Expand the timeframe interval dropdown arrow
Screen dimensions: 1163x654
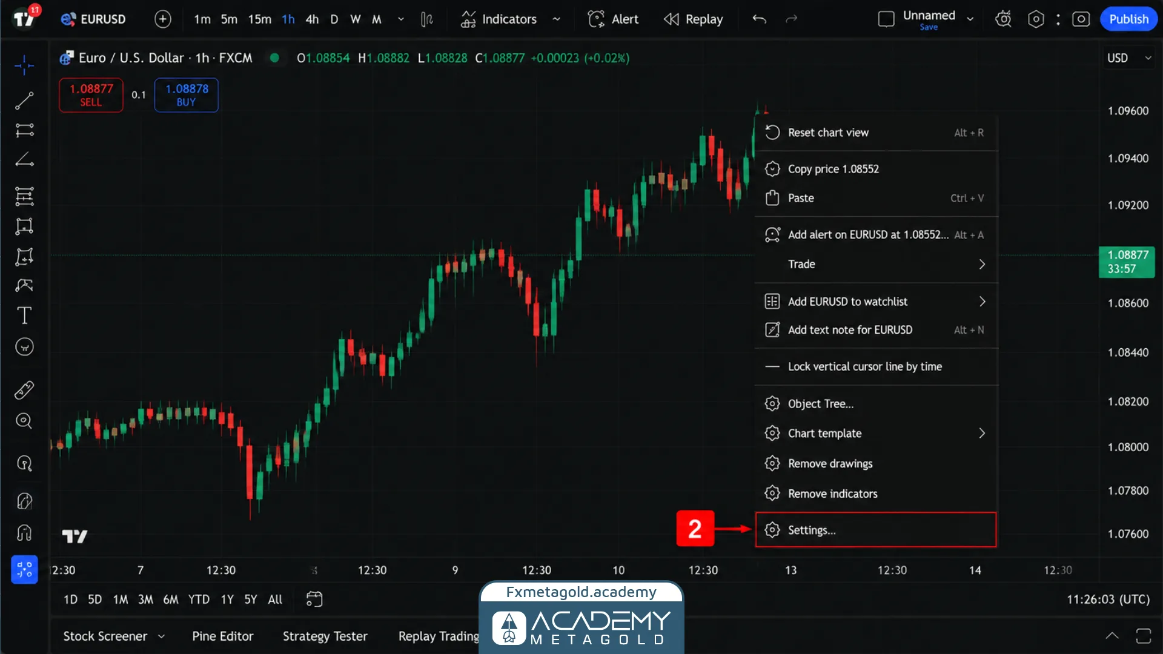(x=400, y=19)
